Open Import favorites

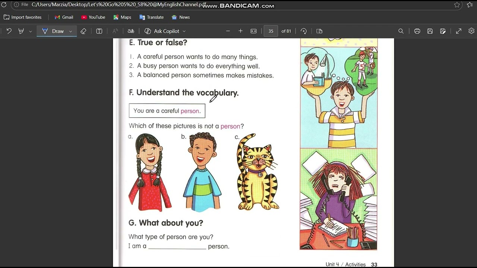(x=23, y=17)
